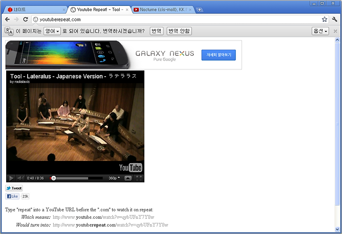Click the vertical scrollbar thumb
This screenshot has width=342, height=234.
(337, 124)
